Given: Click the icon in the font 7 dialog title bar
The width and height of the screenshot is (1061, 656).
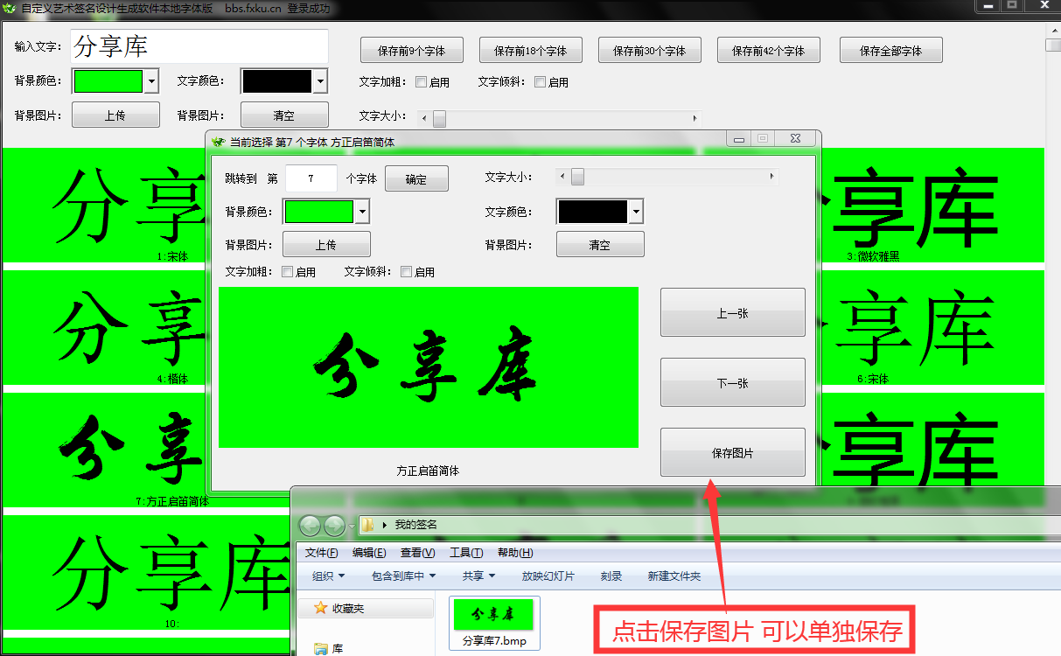Looking at the screenshot, I should 218,141.
